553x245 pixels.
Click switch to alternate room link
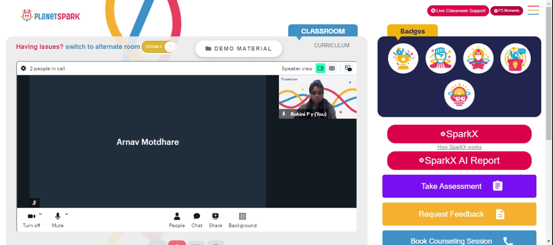click(x=103, y=47)
